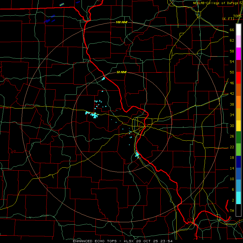The height and width of the screenshot is (243, 243).
Task: Click the "KLSX" radar site identifier
Action: pyautogui.click(x=129, y=241)
